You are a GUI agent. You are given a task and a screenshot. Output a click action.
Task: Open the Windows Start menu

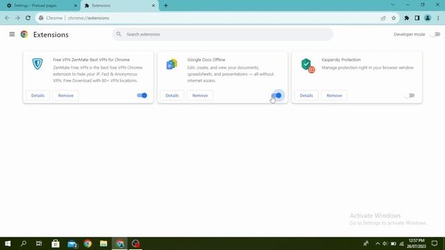point(8,244)
